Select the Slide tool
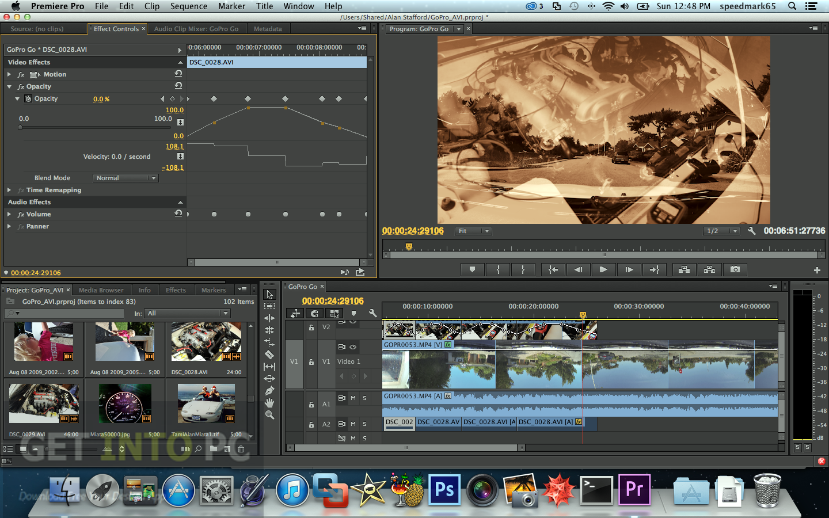The width and height of the screenshot is (829, 518). click(x=269, y=379)
